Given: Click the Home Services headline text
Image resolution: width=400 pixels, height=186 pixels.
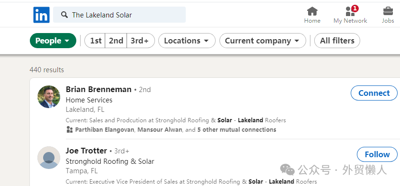Looking at the screenshot, I should point(89,100).
